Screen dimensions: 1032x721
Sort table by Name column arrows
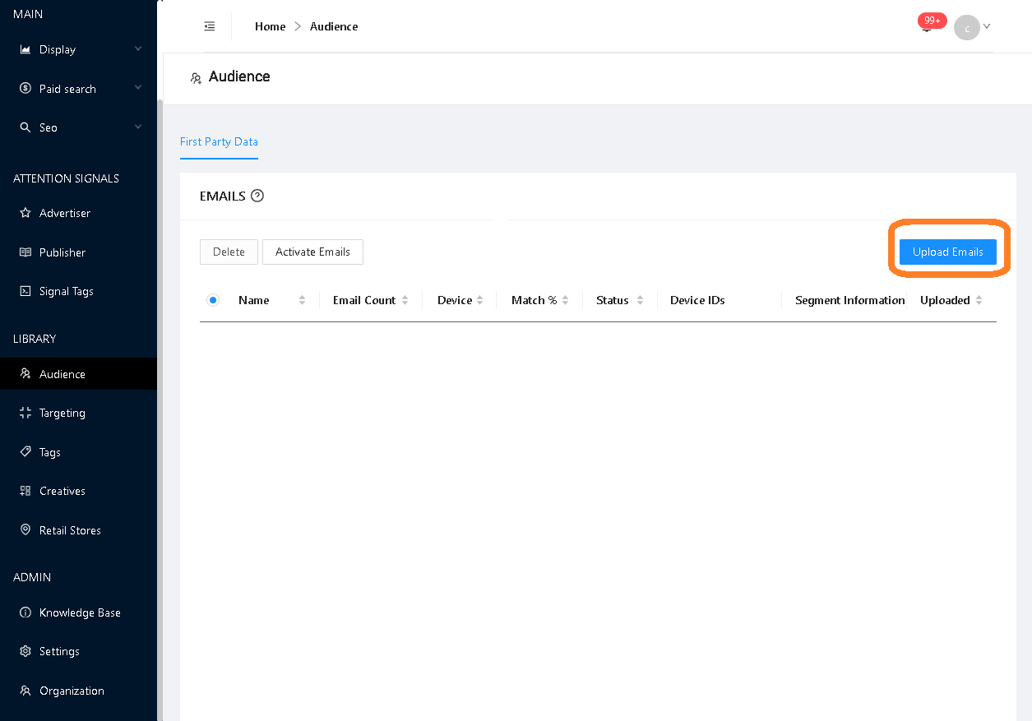[303, 300]
